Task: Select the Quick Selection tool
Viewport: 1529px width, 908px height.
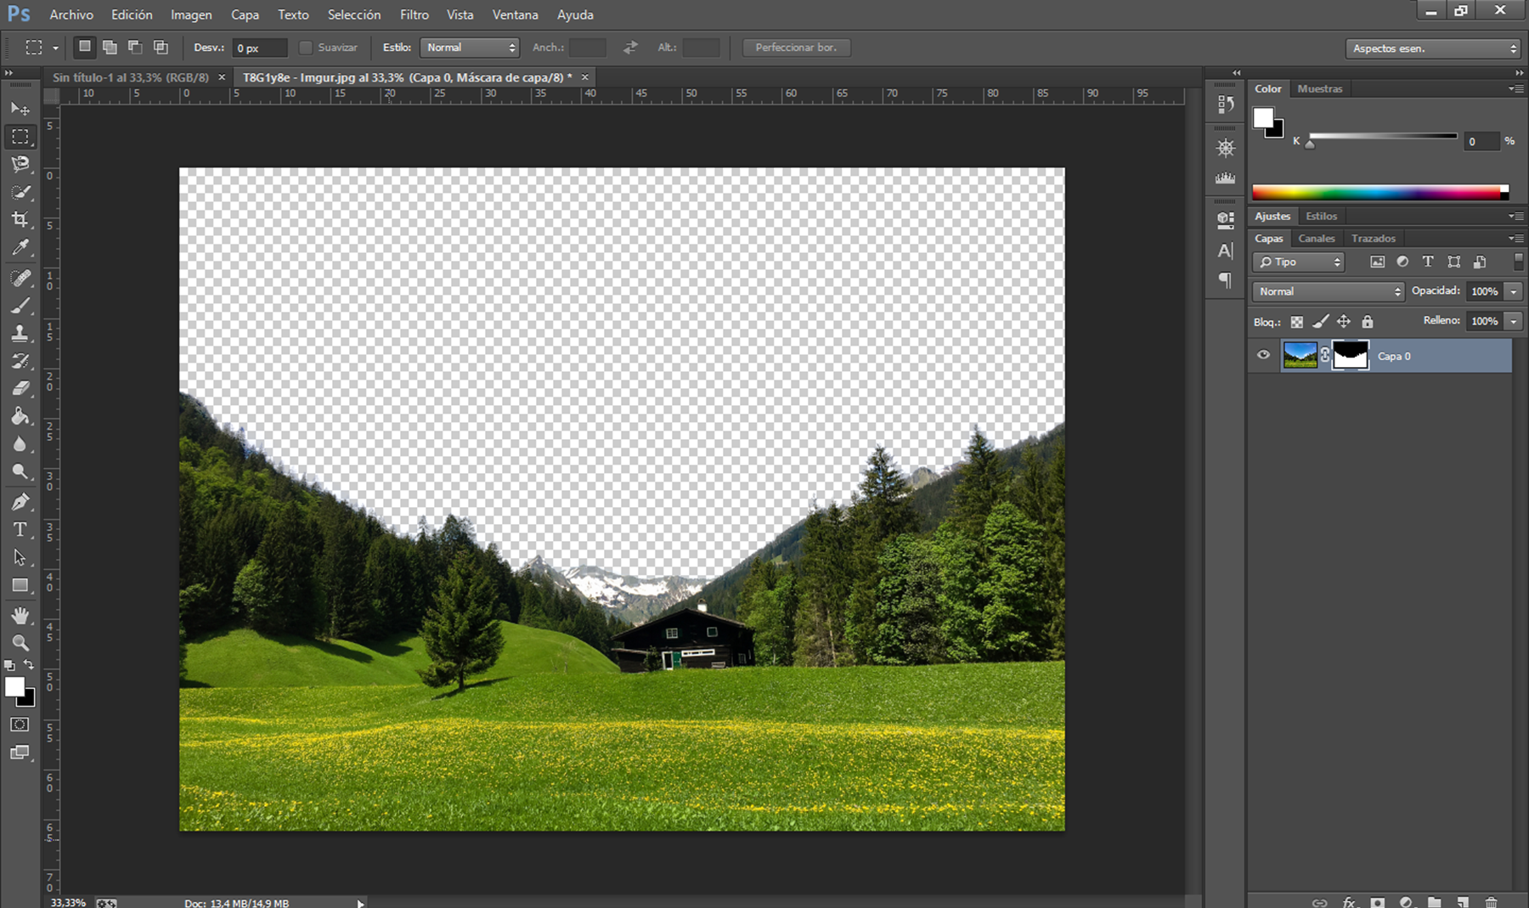Action: click(20, 192)
